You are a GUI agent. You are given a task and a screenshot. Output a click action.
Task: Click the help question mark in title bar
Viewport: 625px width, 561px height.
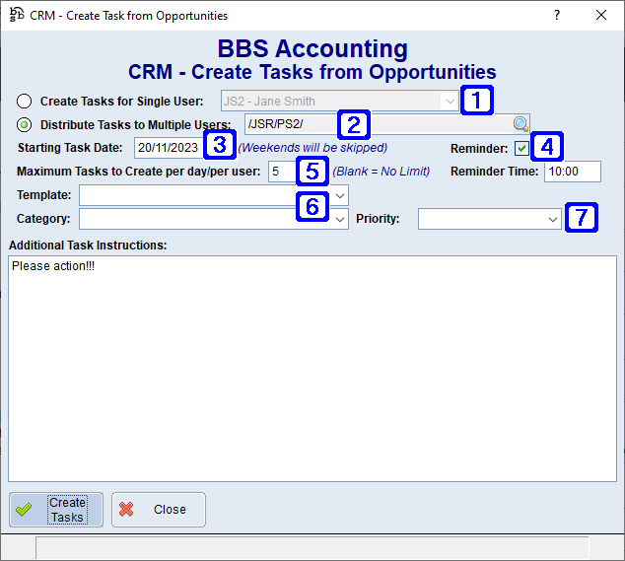pos(557,15)
